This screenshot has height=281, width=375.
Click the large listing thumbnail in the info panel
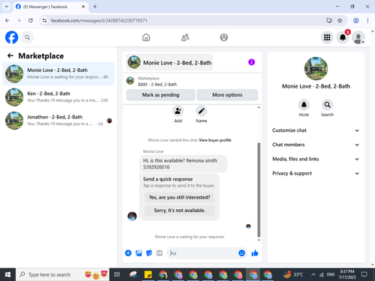coord(316,68)
